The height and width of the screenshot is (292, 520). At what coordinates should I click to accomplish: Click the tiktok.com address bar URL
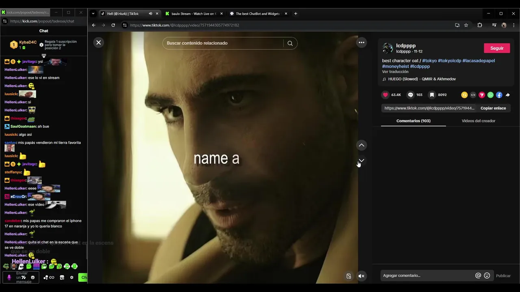(184, 25)
